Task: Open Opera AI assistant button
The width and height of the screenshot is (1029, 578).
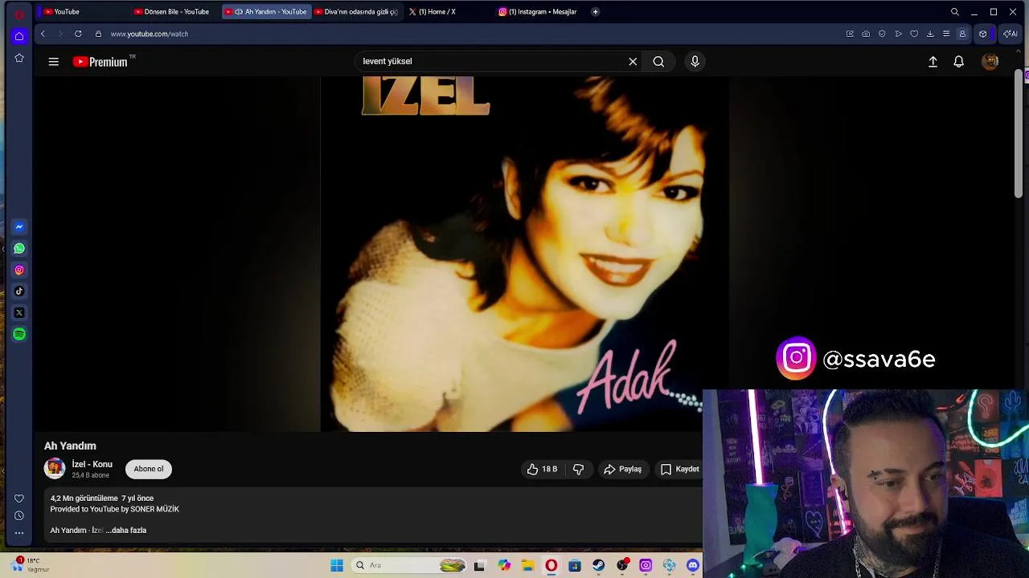Action: tap(1011, 34)
